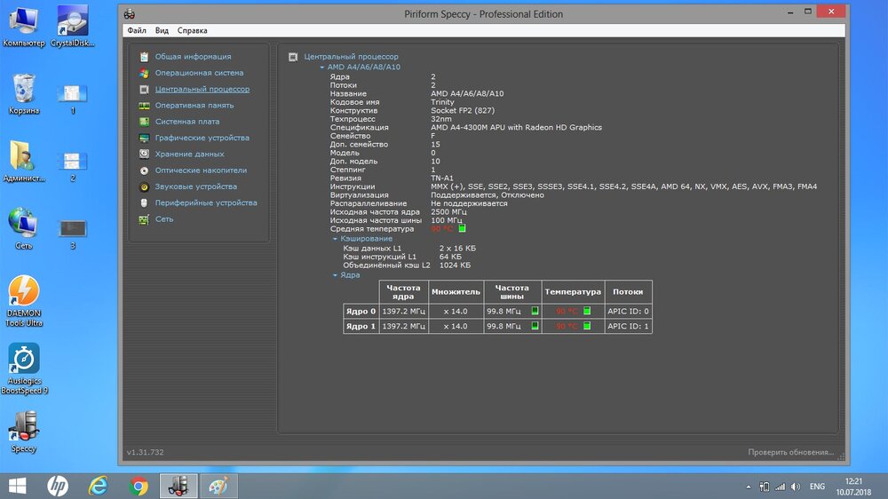
Task: Select Операционная система in sidebar
Action: pos(198,73)
